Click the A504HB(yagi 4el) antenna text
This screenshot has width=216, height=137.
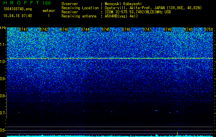click(121, 16)
